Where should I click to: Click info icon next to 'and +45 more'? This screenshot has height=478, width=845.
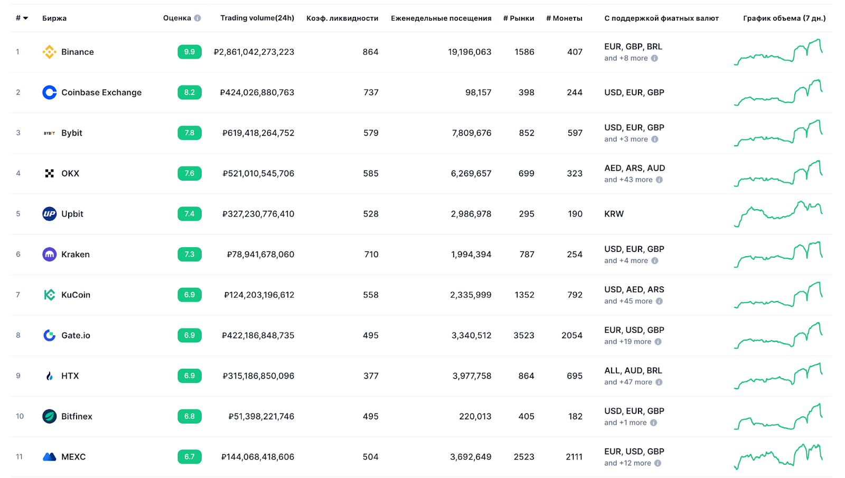pos(659,301)
